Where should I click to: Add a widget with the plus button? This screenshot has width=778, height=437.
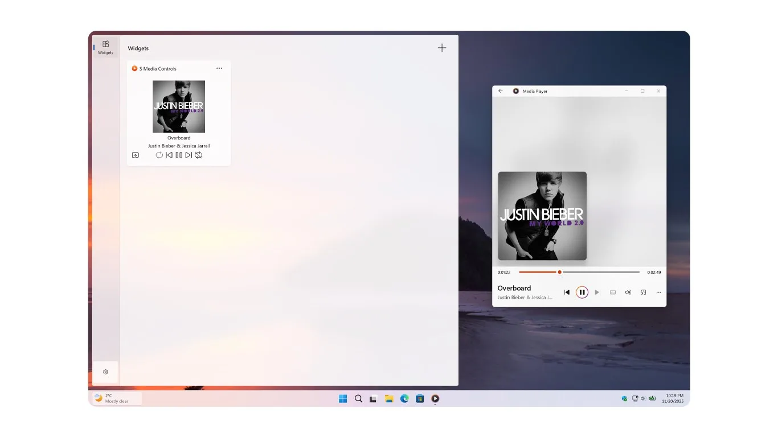442,48
